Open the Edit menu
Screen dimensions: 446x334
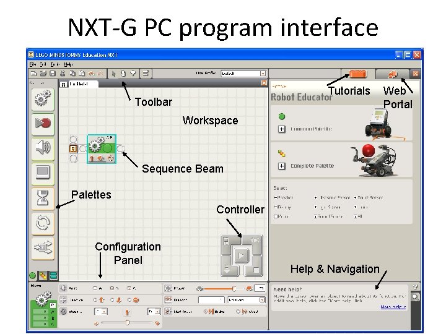point(43,64)
